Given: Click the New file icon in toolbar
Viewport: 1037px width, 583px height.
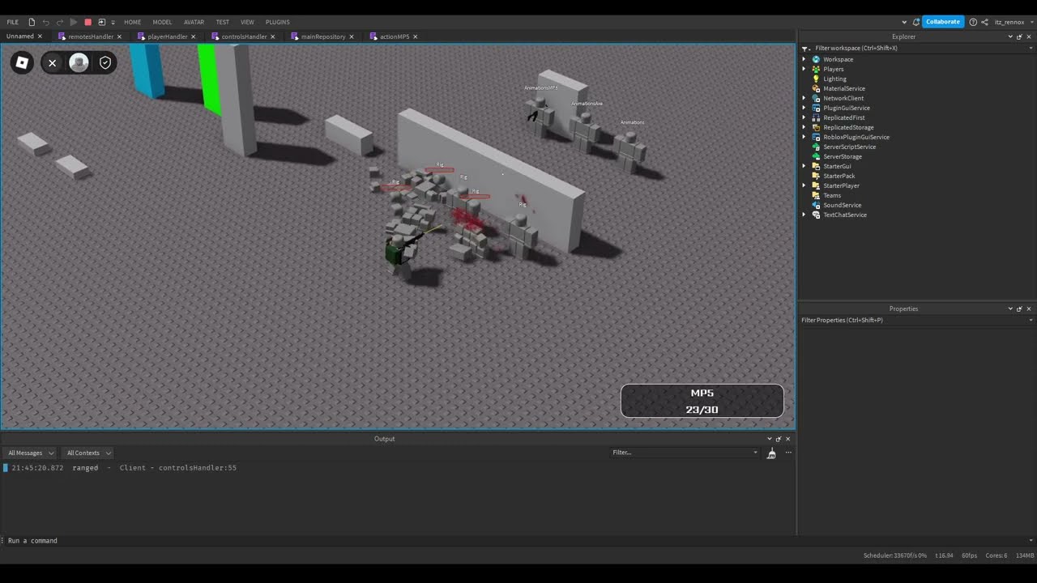Looking at the screenshot, I should (x=32, y=22).
